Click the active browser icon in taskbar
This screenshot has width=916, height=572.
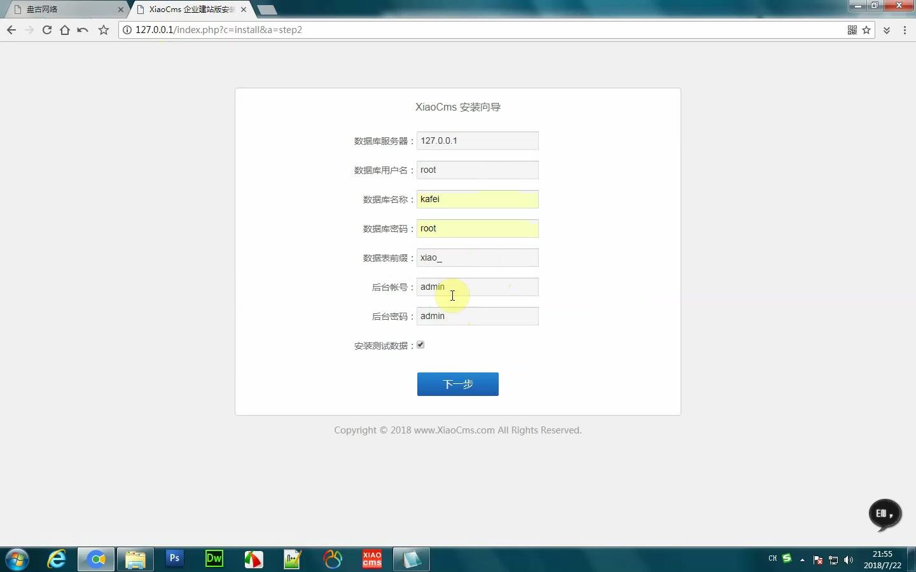tap(96, 559)
